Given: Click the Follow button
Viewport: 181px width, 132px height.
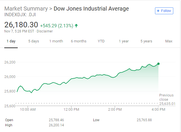Looking at the screenshot, I should 164,11.
